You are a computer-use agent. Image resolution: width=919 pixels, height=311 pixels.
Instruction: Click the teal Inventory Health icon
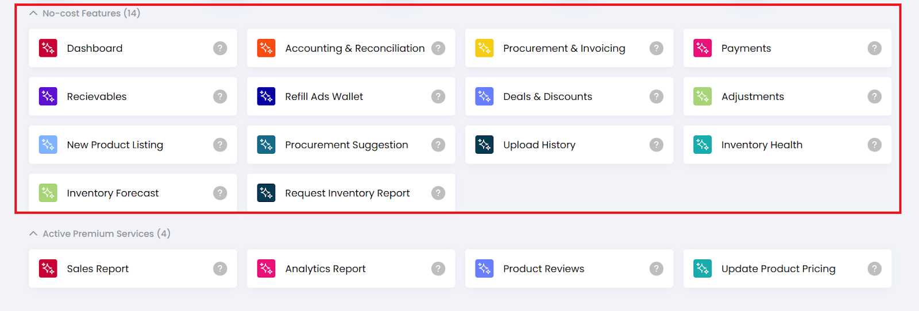(x=702, y=145)
